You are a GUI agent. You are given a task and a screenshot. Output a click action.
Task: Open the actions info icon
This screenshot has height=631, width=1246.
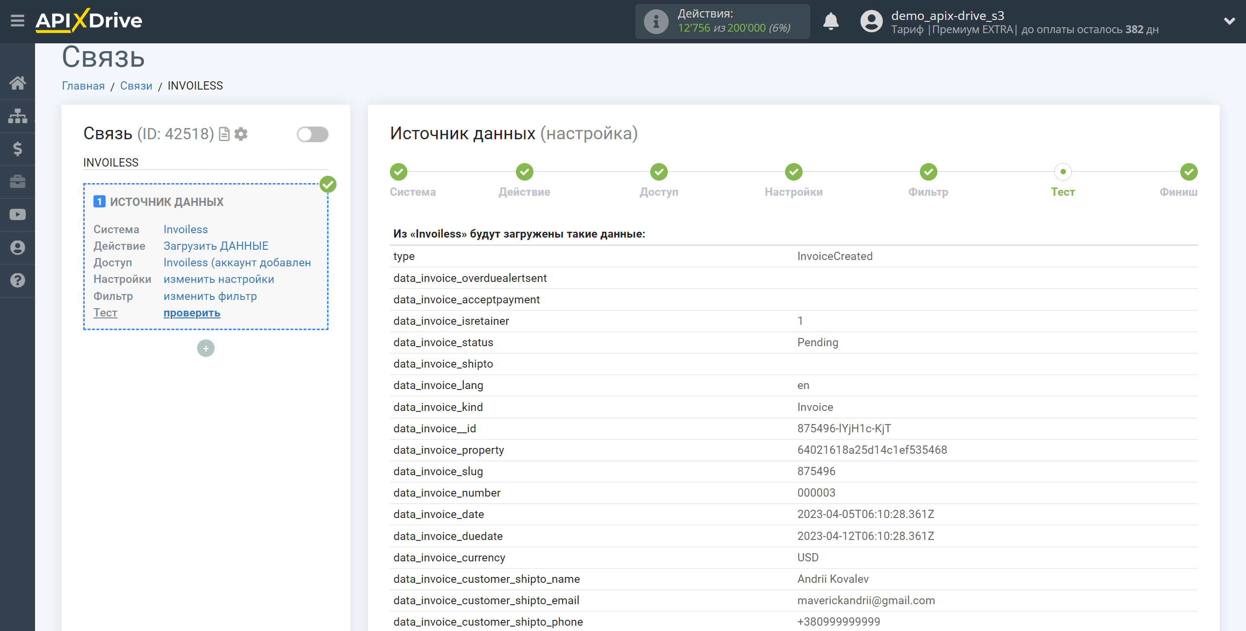656,21
